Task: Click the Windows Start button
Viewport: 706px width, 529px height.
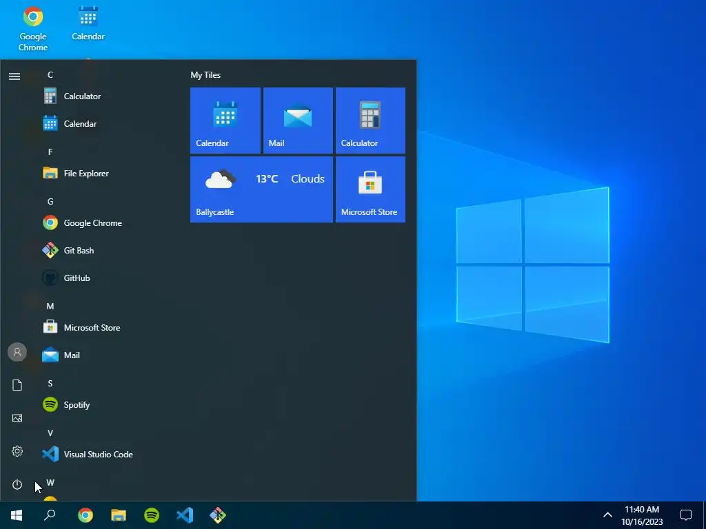Action: point(17,515)
